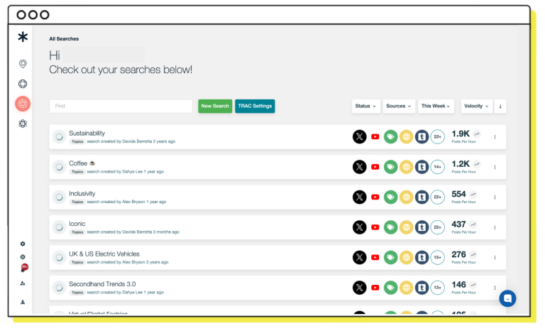Open the three-dot menu for Coffee
The image size is (545, 331).
coord(495,167)
